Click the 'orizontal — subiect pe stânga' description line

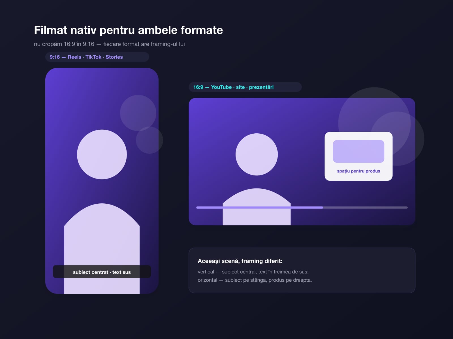(255, 280)
